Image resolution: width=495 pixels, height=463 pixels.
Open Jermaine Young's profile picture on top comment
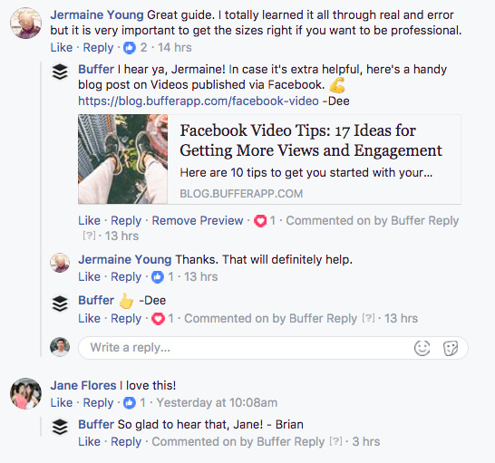click(26, 24)
